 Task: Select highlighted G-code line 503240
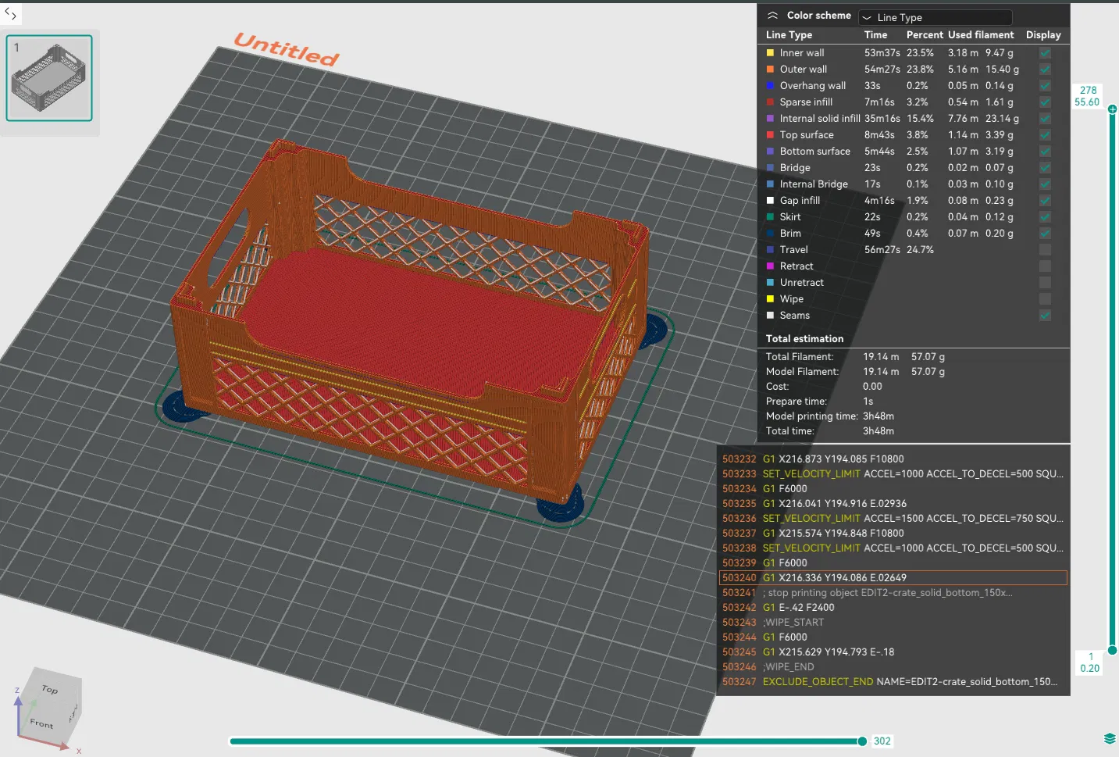(893, 578)
